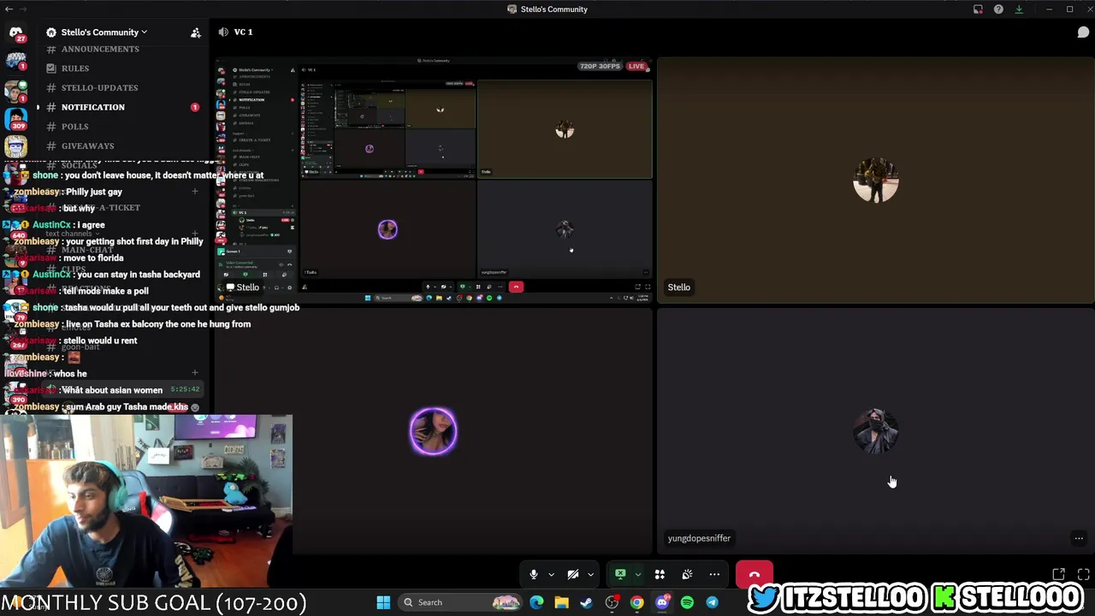
Task: Open Microsoft Edge from taskbar
Action: point(536,602)
